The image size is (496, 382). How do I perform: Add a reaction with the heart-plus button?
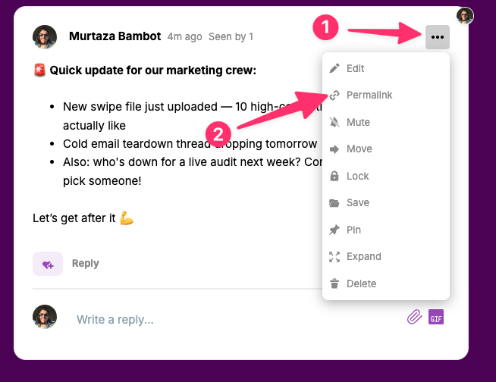click(x=48, y=264)
